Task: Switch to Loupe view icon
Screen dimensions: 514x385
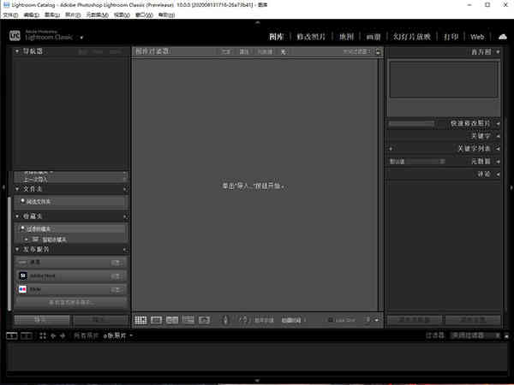Action: tap(156, 320)
